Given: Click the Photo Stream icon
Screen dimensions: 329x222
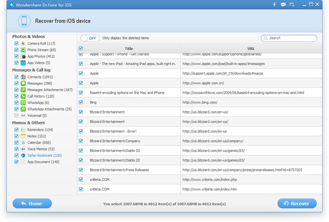Looking at the screenshot, I should pos(23,50).
